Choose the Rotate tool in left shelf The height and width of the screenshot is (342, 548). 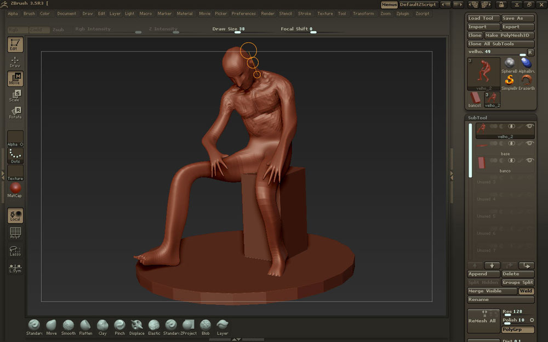(15, 113)
